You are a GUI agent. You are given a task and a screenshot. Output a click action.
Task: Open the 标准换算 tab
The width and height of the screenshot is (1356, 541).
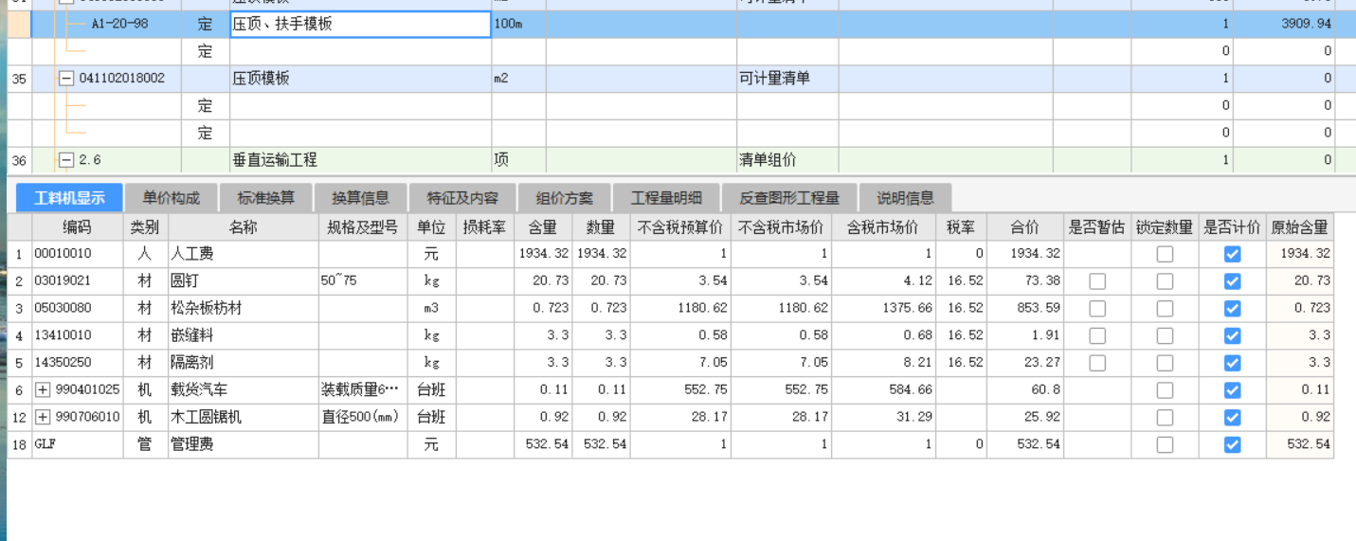pyautogui.click(x=265, y=198)
